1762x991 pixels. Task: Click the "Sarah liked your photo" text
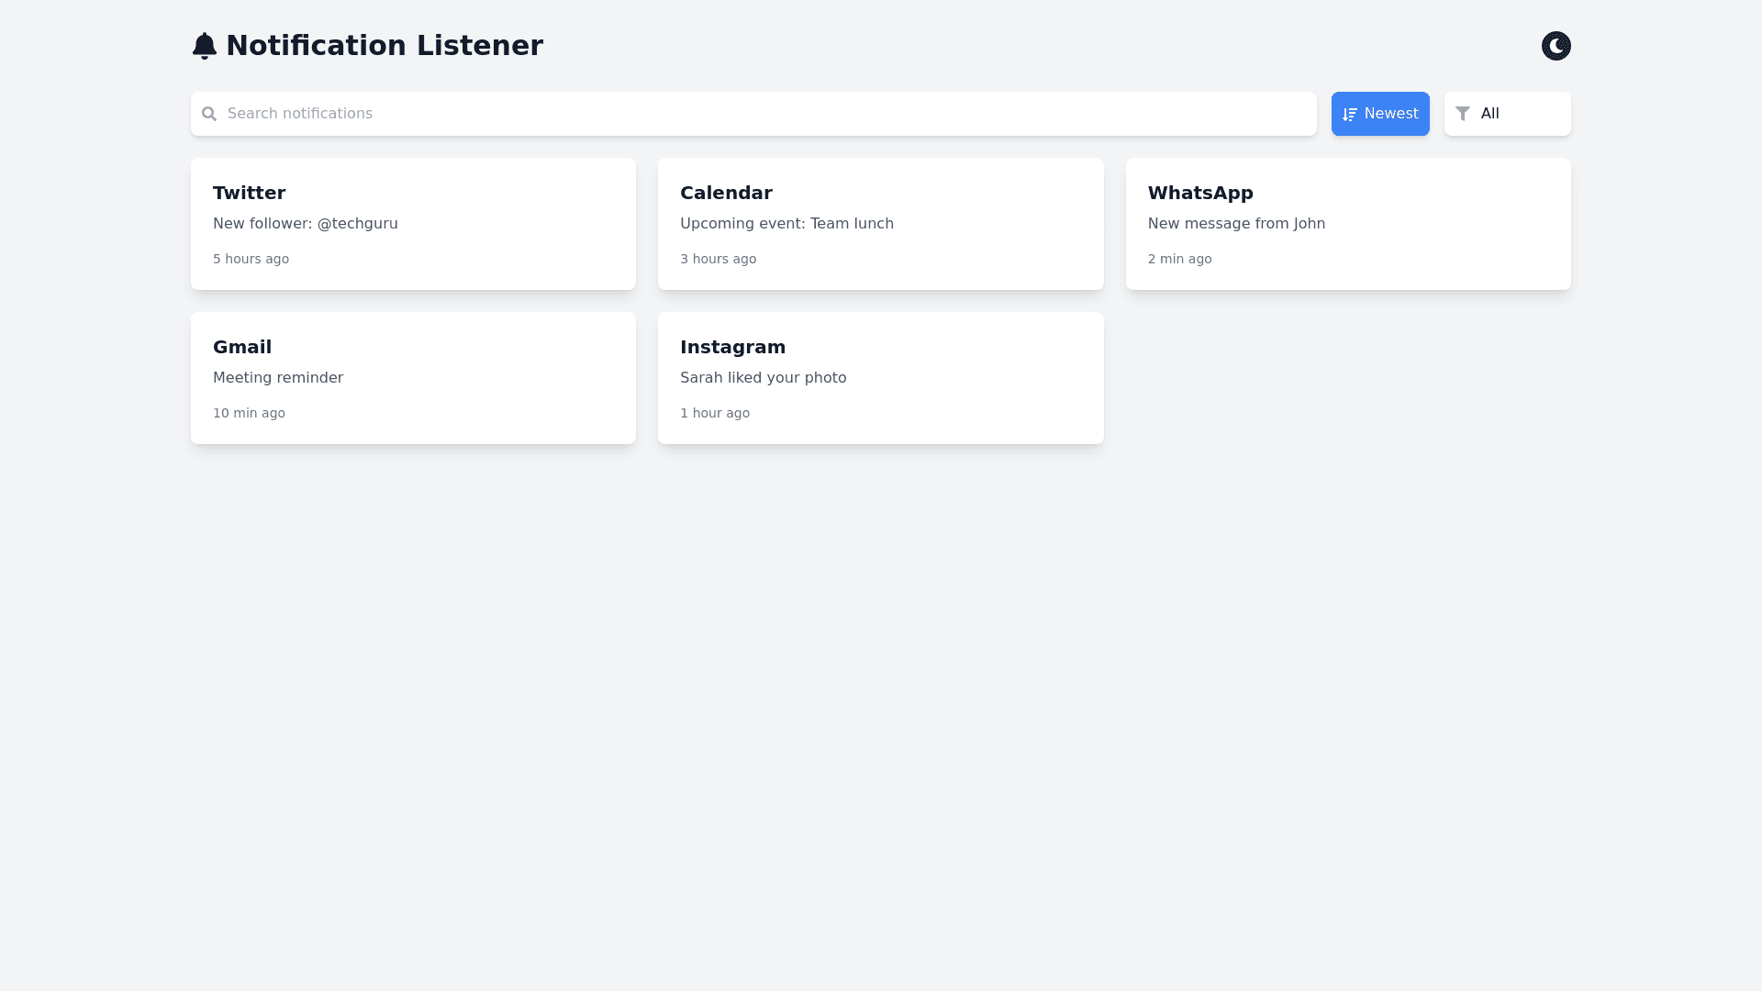pos(763,378)
